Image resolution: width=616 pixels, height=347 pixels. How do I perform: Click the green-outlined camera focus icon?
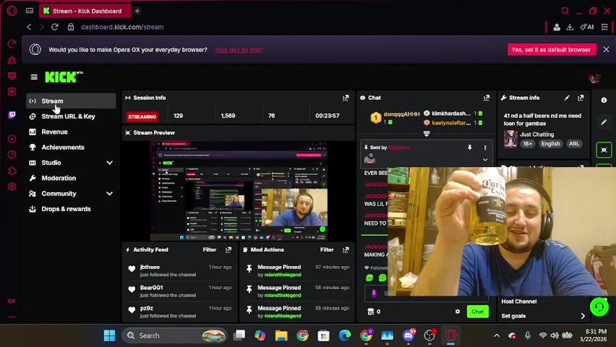coord(604,150)
